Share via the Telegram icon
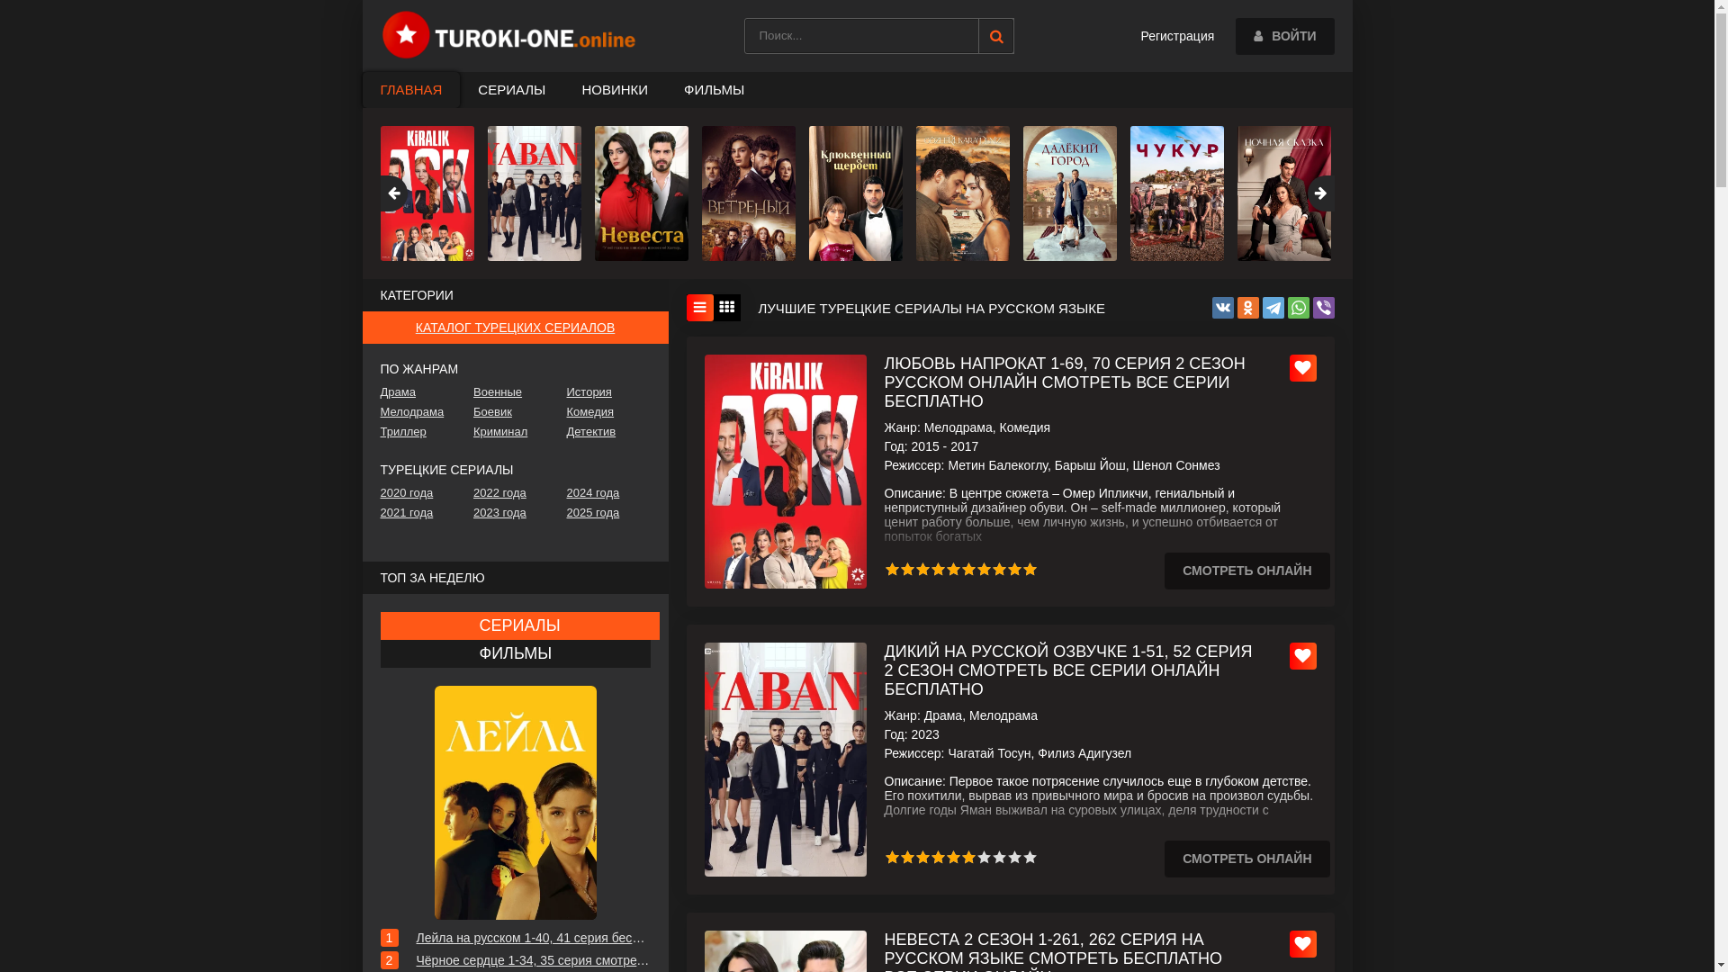Viewport: 1728px width, 972px height. (x=1273, y=308)
